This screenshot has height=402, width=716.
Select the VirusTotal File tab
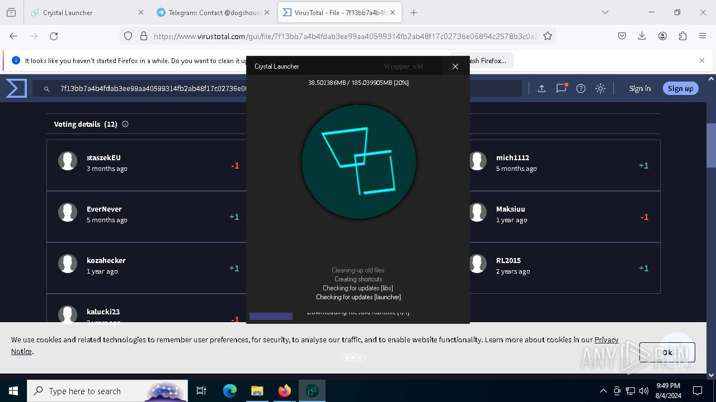340,12
